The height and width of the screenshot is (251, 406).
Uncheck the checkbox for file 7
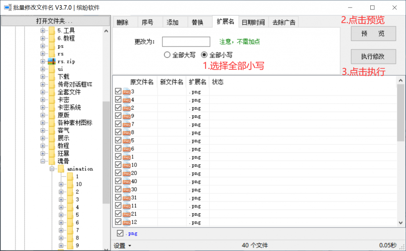[x=118, y=124]
